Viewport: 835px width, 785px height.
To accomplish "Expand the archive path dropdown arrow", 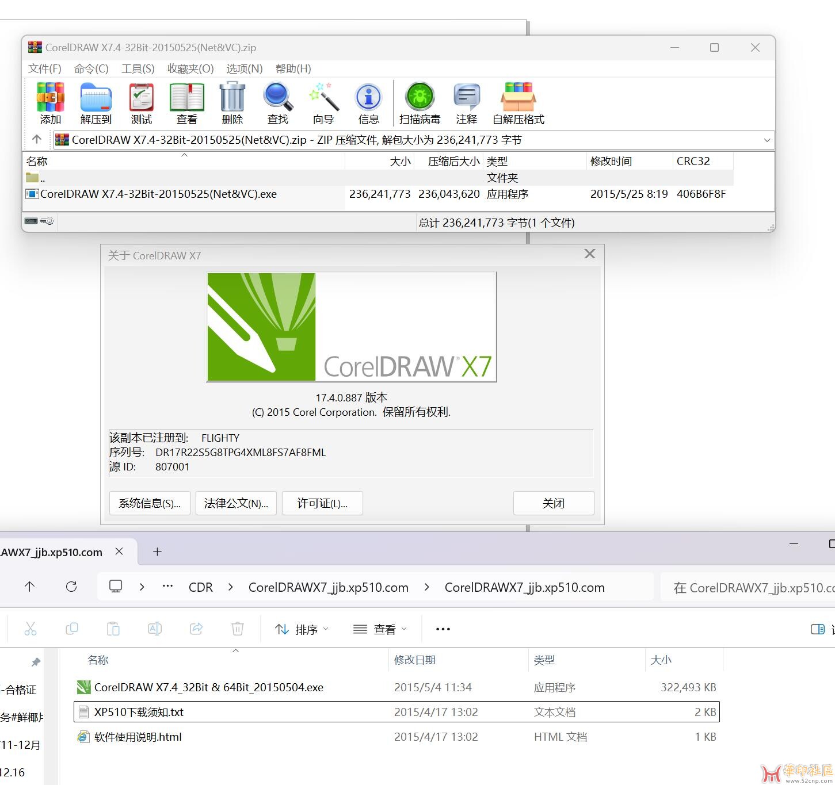I will [x=767, y=140].
